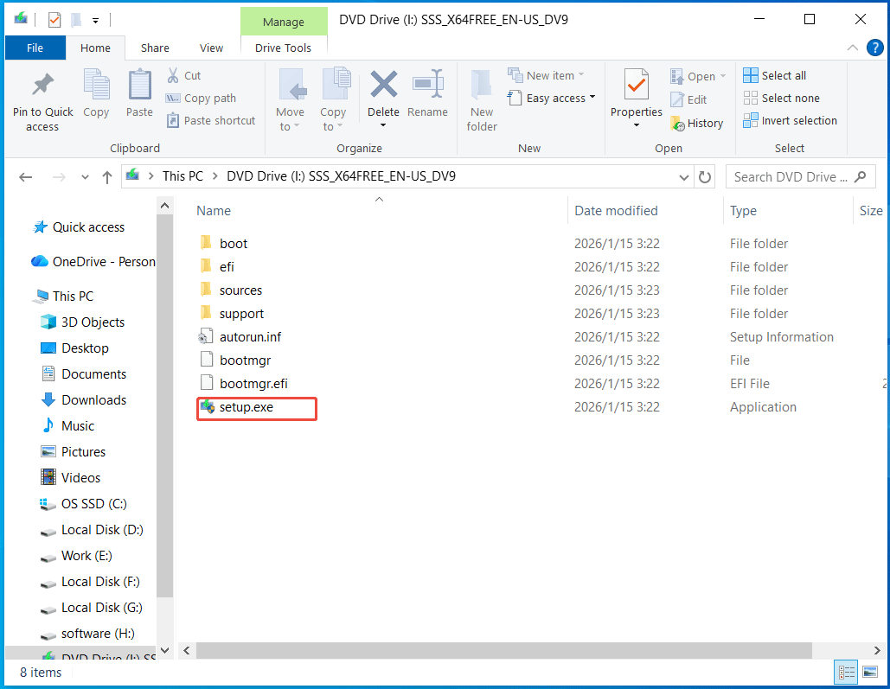Click Select all
This screenshot has width=890, height=689.
click(775, 75)
